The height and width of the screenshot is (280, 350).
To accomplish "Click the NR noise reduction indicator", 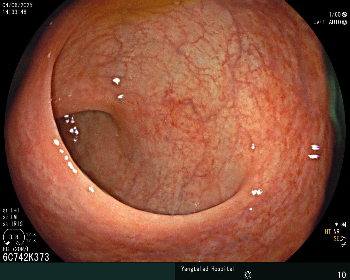I will tap(336, 232).
